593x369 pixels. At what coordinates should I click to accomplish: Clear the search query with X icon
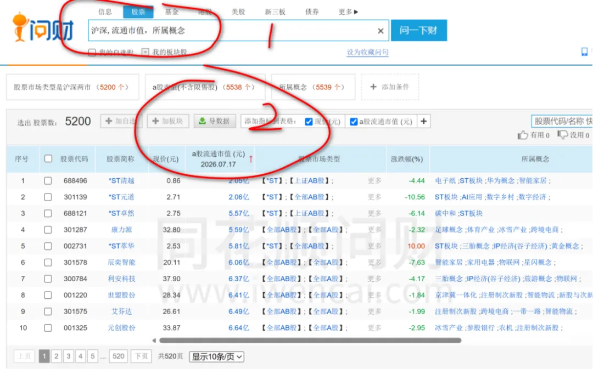tap(381, 31)
